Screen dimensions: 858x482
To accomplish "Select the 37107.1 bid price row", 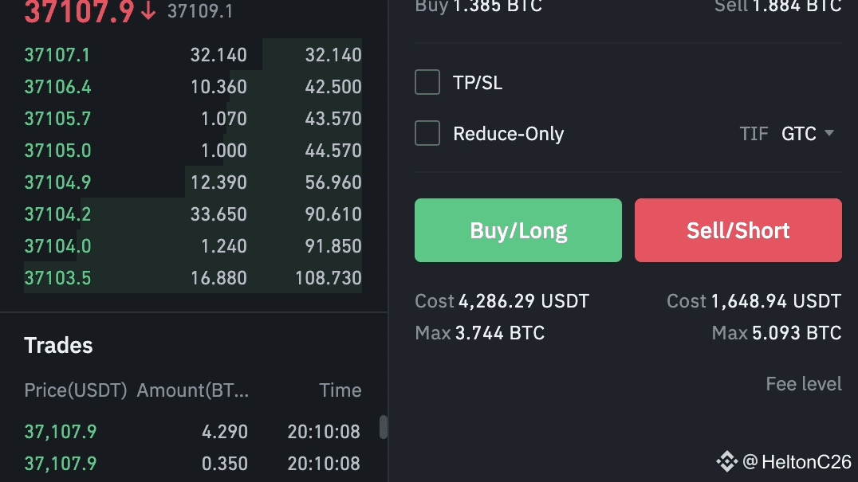I will click(x=57, y=55).
